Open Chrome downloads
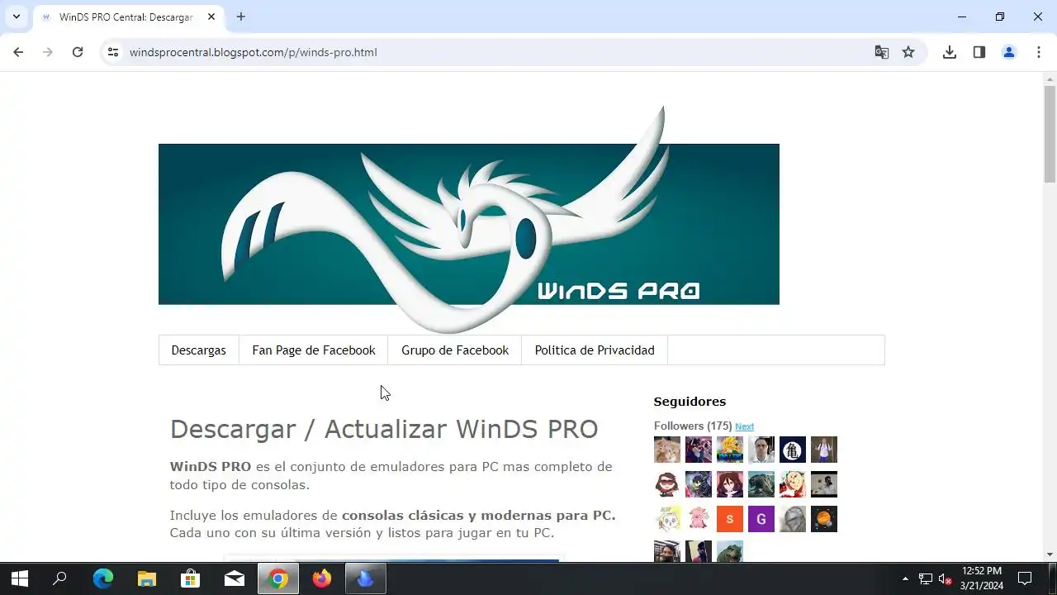Screen dimensions: 1057x595 950,52
